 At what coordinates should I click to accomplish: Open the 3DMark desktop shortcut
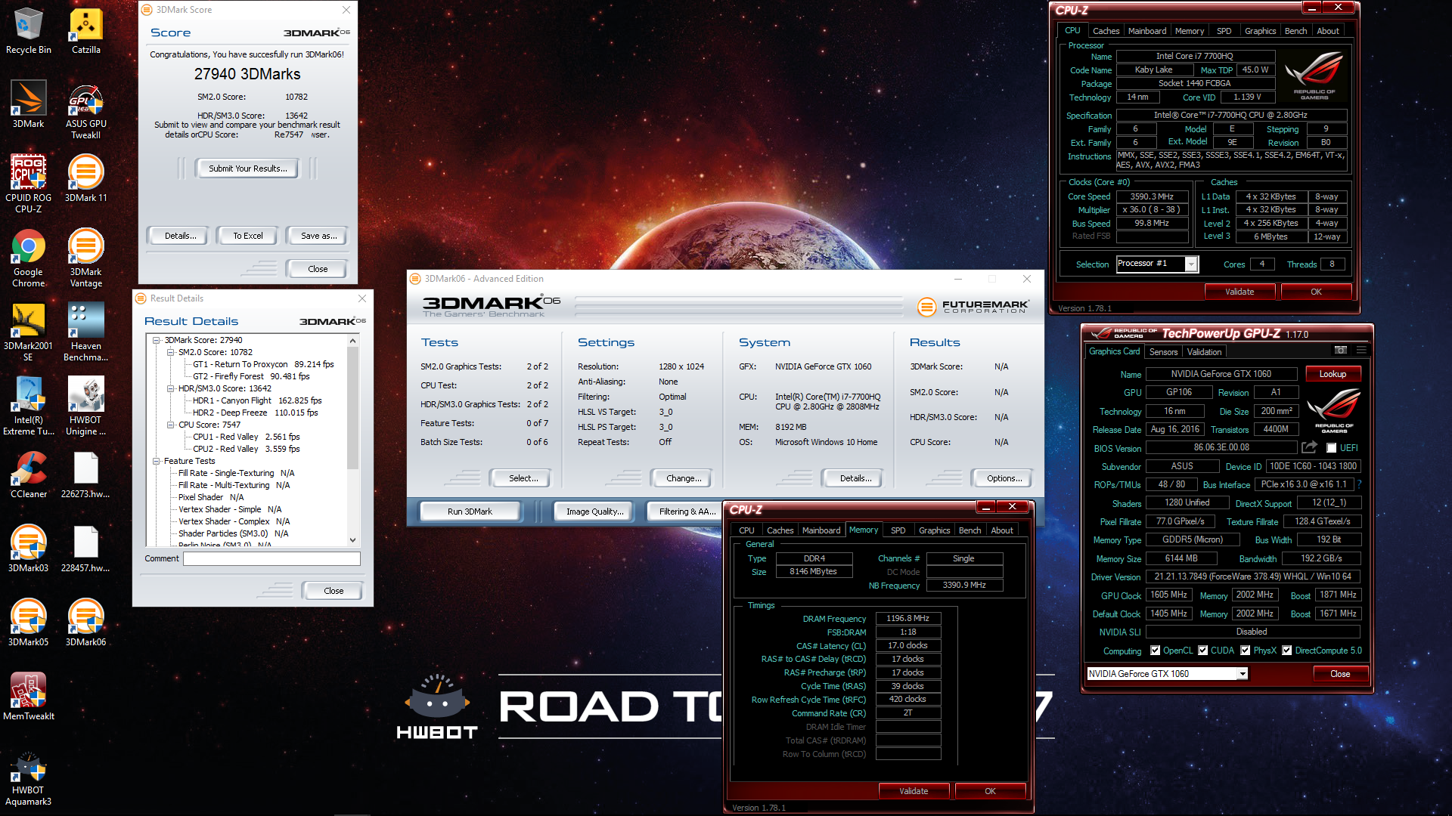(x=28, y=104)
